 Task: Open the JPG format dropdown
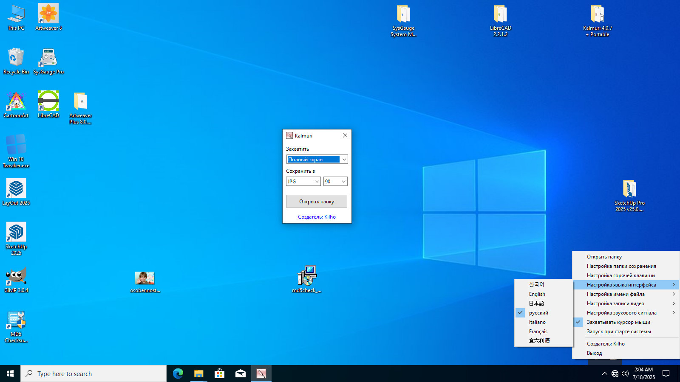303,181
